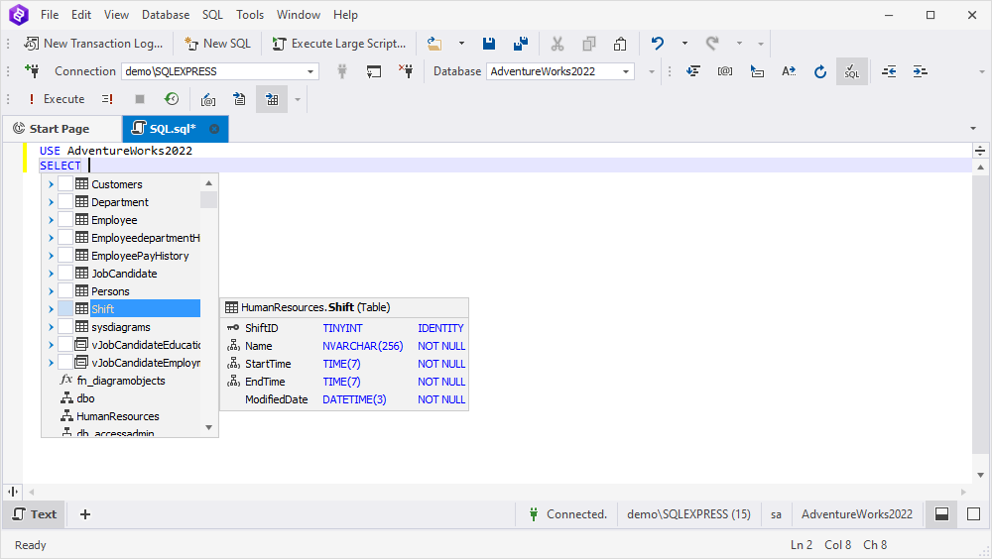Click the single pane layout icon
This screenshot has height=559, width=992.
click(x=974, y=514)
